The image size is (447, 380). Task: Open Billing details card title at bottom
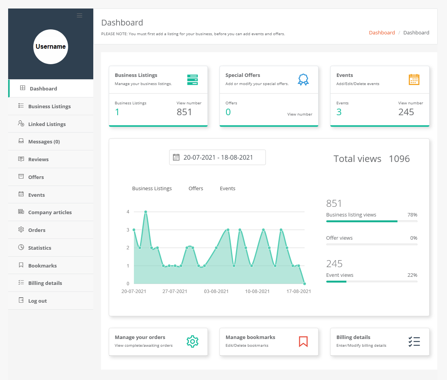(x=353, y=337)
